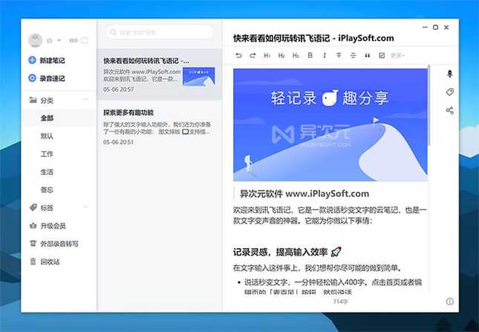Open the 升级会员 upgrade link
The height and width of the screenshot is (332, 479).
pyautogui.click(x=53, y=226)
